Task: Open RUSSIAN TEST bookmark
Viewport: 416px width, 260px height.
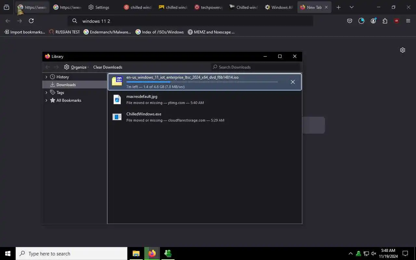Action: [x=64, y=32]
